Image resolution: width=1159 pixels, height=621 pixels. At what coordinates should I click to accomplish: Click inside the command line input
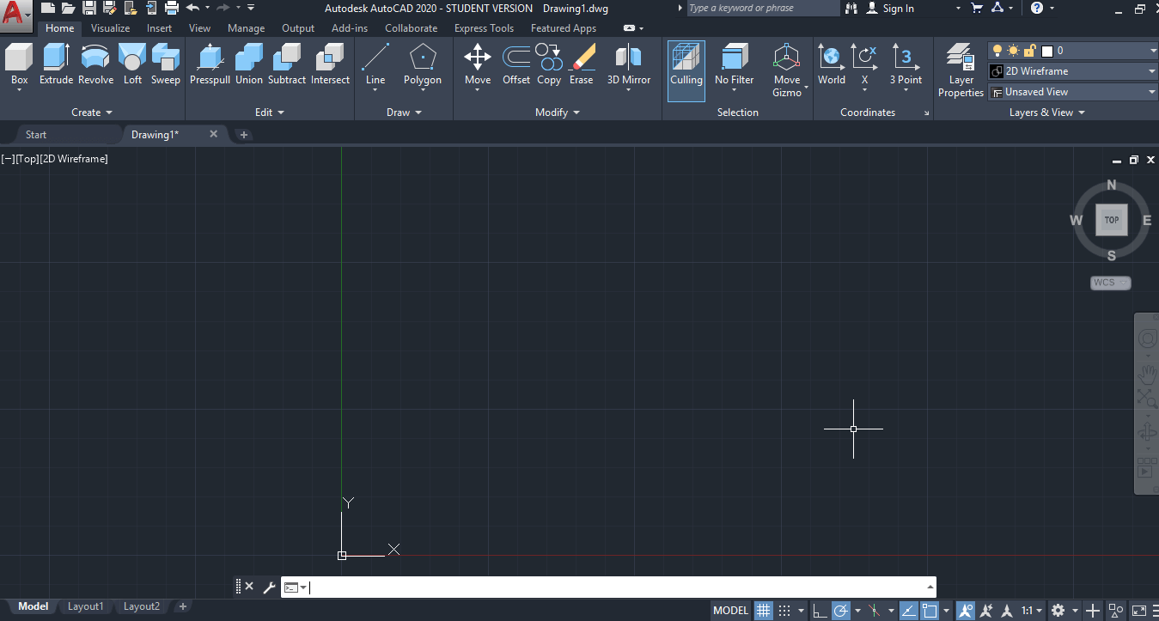point(601,588)
